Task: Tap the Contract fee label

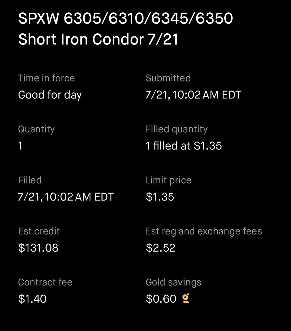Action: [x=45, y=282]
